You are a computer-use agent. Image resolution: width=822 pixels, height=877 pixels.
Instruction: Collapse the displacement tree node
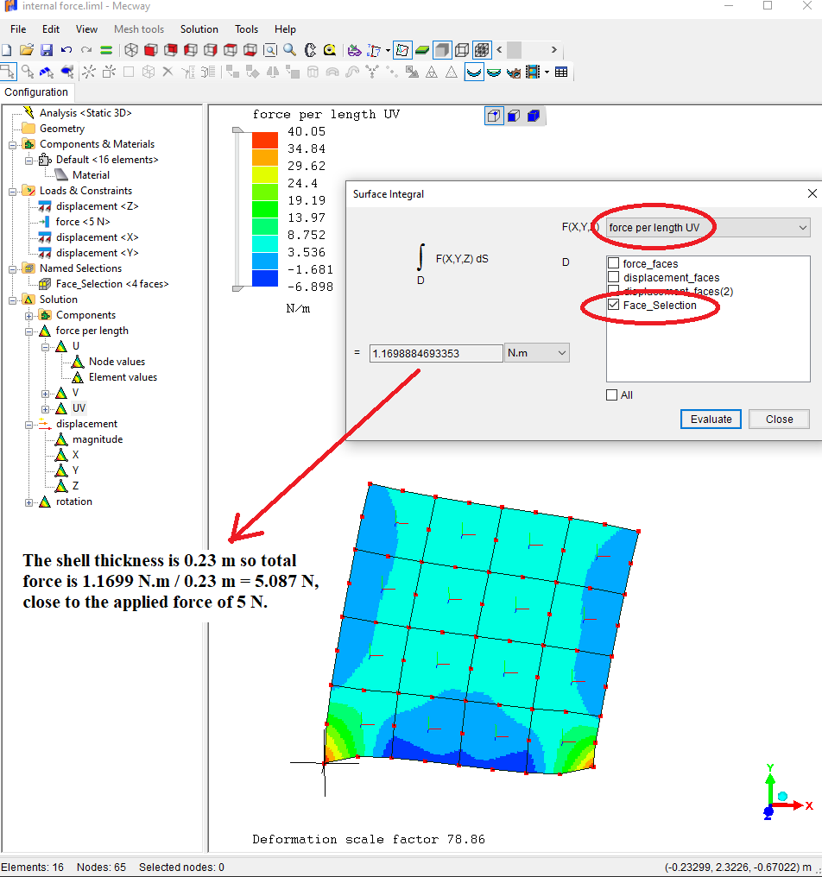29,425
